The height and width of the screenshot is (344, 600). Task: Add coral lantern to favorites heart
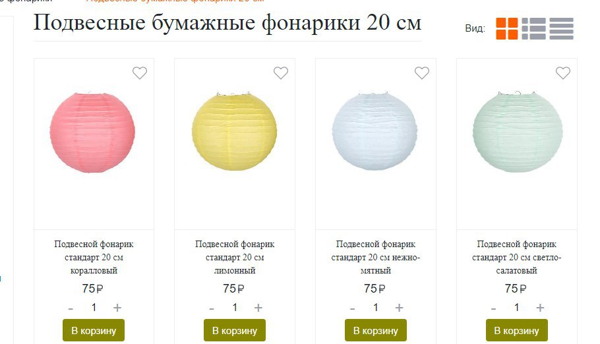click(x=140, y=72)
